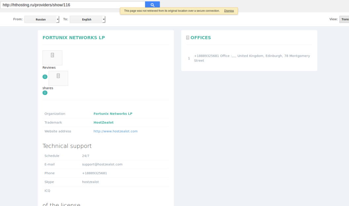
Task: Click the shares image placeholder icon
Action: tap(58, 76)
